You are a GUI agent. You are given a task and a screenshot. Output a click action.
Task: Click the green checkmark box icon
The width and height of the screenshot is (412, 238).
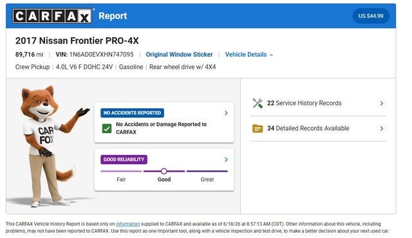107,129
